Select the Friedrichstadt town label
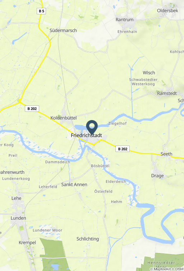The height and width of the screenshot is (271, 184). (x=87, y=135)
